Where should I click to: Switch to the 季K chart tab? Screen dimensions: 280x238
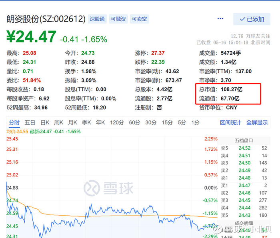tap(86, 123)
